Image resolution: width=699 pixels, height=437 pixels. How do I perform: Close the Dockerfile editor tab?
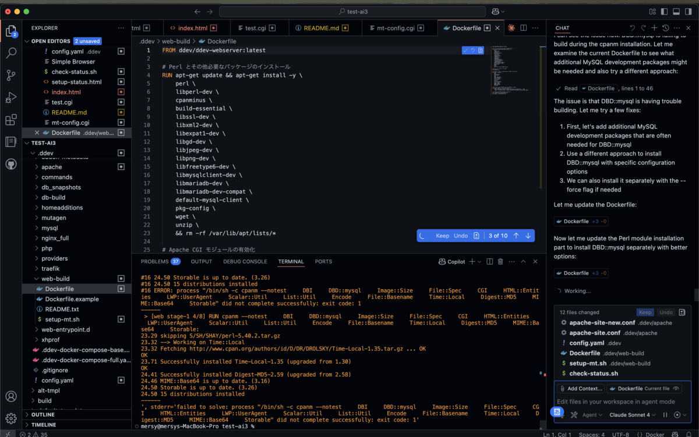click(x=497, y=28)
